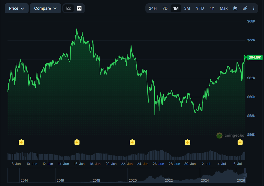Click 2024 in the range navigator
Viewport: 264px width, 186px height.
[205, 180]
